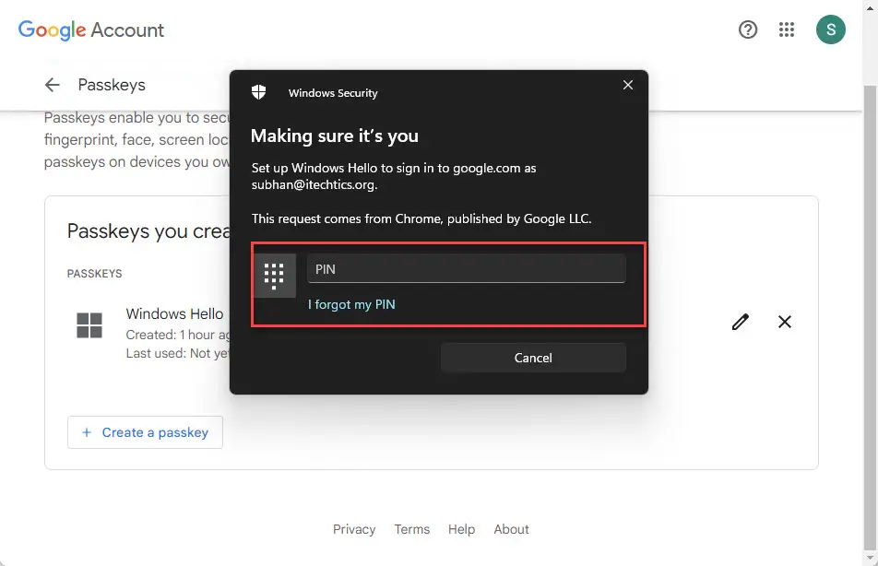Image resolution: width=878 pixels, height=566 pixels.
Task: Click the Google Account logo
Action: click(x=90, y=29)
